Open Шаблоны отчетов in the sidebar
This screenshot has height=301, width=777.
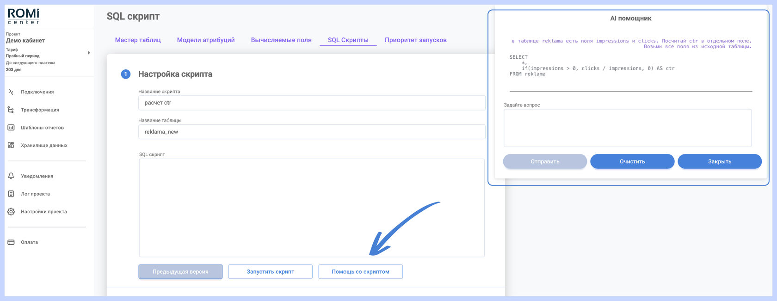[x=42, y=128]
